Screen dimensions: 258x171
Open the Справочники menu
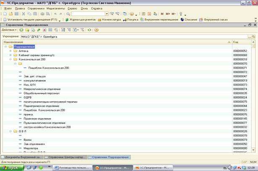(x=36, y=8)
